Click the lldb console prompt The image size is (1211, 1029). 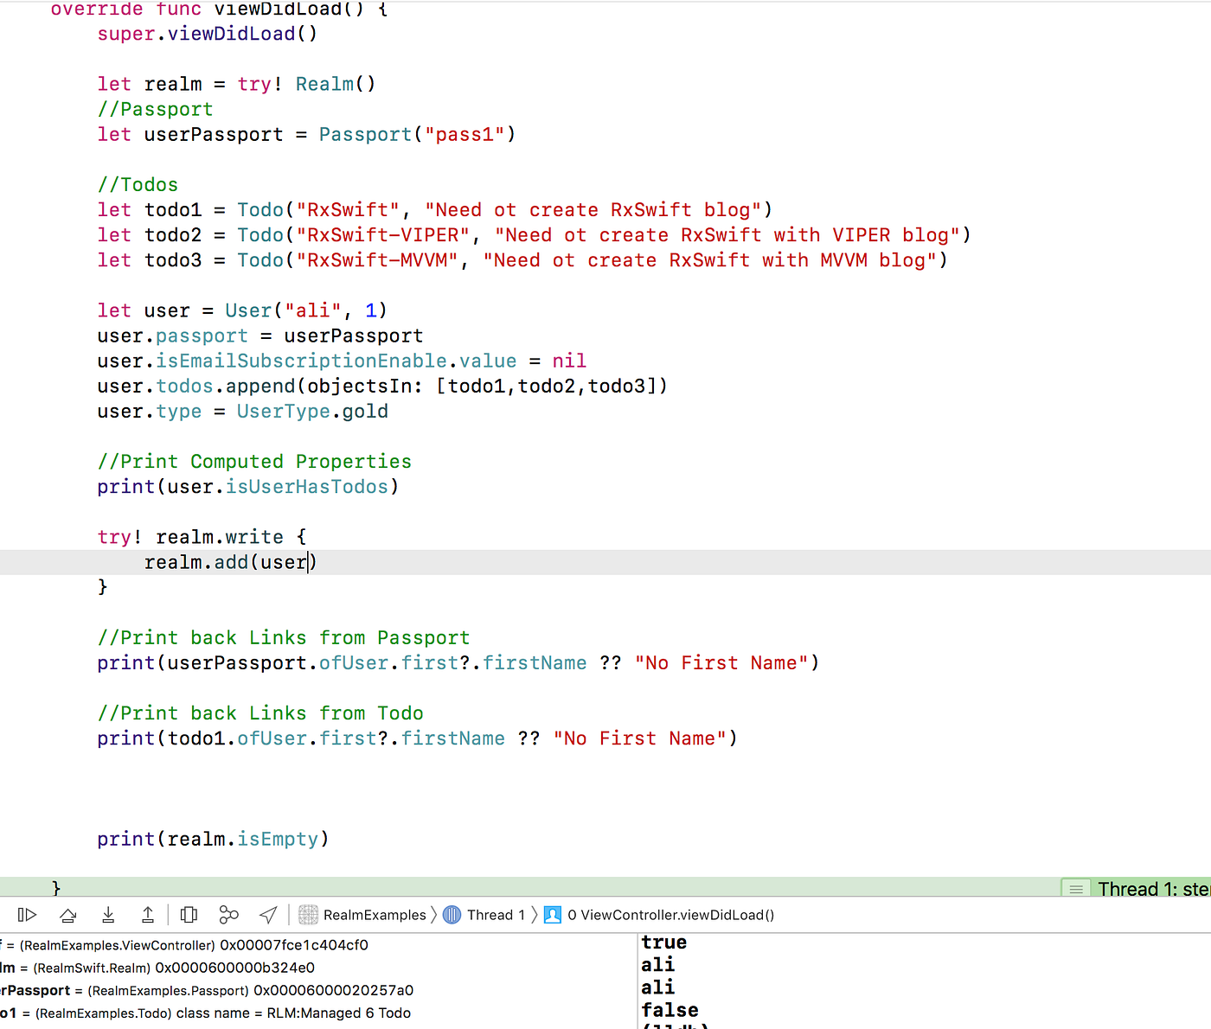pos(683,1025)
